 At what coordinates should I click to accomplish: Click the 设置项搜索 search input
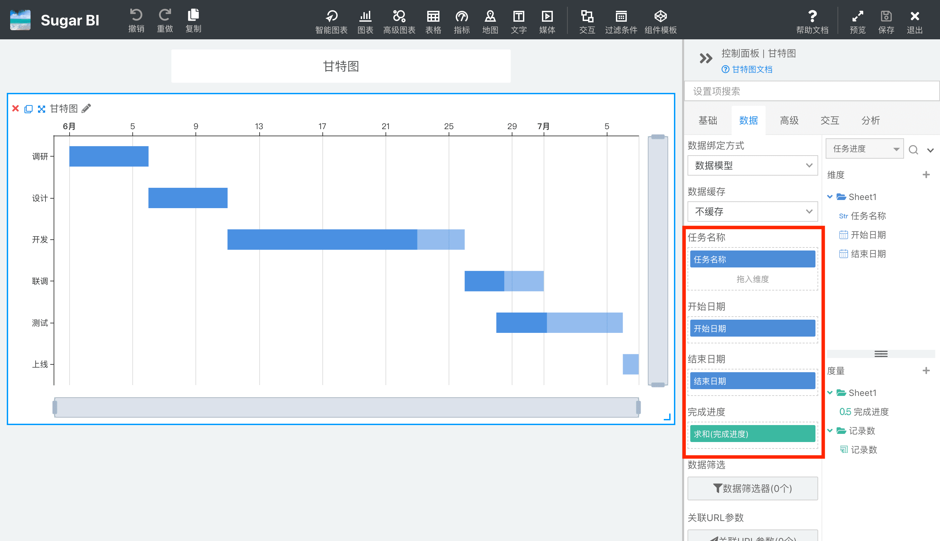click(x=812, y=91)
